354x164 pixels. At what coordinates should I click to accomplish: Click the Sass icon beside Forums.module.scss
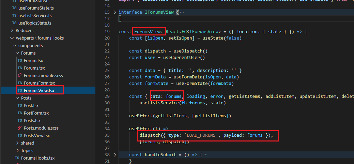coord(20,75)
